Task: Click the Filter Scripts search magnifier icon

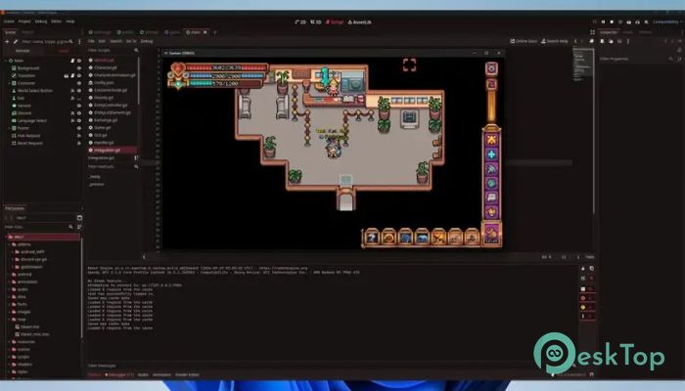Action: tap(136, 50)
